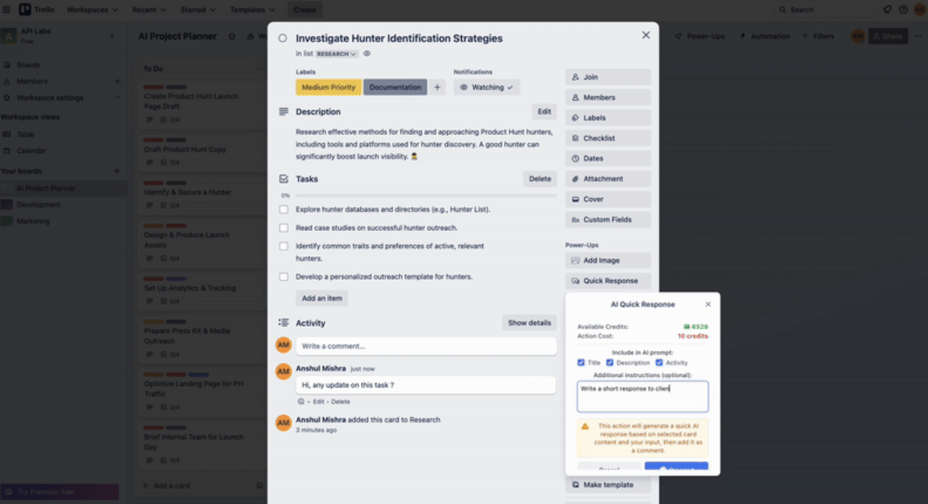Open the Templates dropdown
The image size is (928, 504).
coord(253,10)
